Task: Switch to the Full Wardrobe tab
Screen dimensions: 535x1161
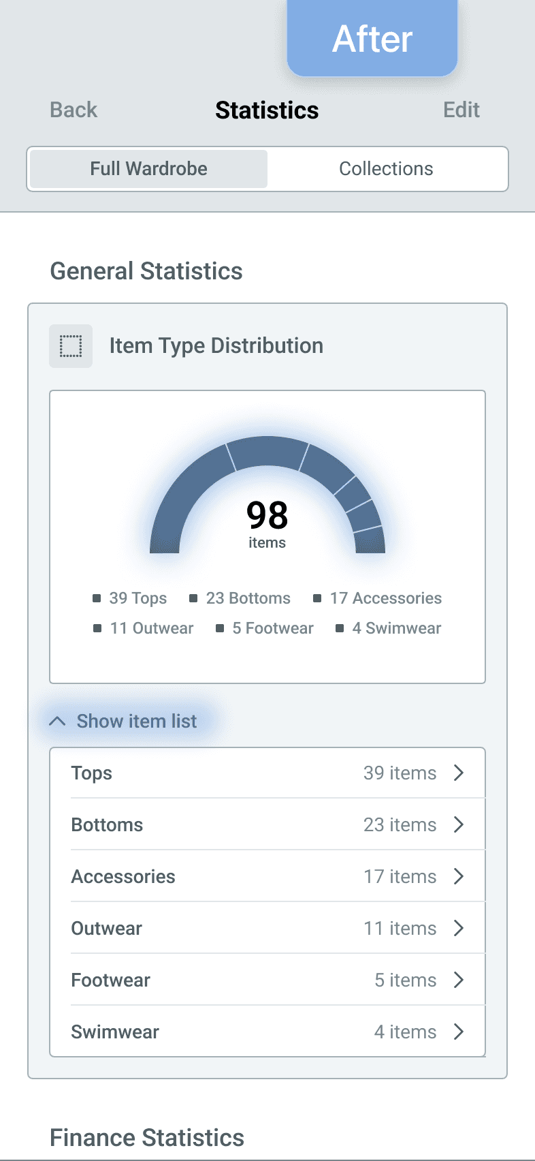Action: (148, 169)
